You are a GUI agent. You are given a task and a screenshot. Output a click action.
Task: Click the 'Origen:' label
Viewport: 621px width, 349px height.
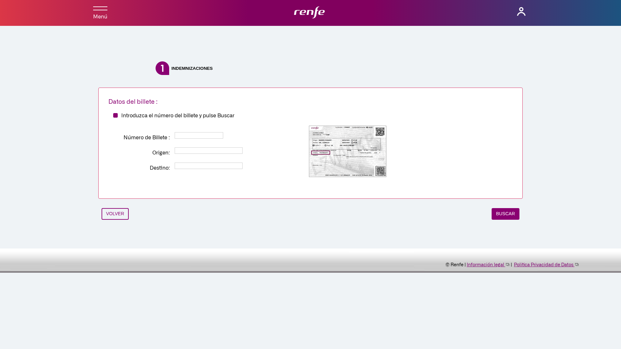tap(161, 153)
